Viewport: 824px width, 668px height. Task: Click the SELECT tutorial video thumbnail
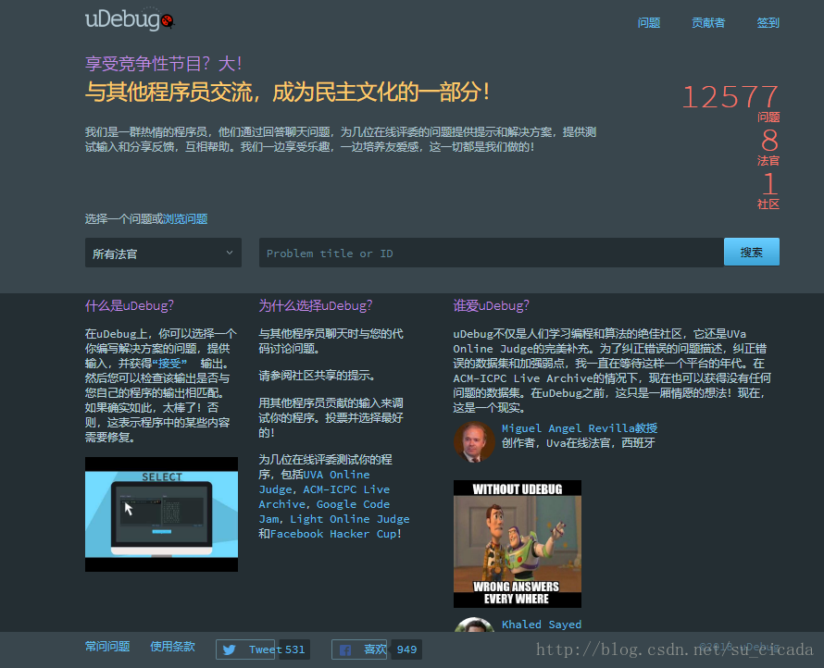(x=161, y=514)
